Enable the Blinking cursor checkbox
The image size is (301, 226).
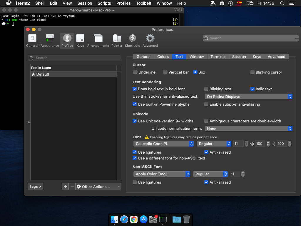click(252, 72)
